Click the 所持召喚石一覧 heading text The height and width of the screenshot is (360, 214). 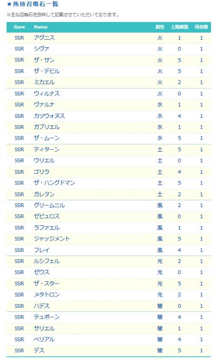(36, 4)
